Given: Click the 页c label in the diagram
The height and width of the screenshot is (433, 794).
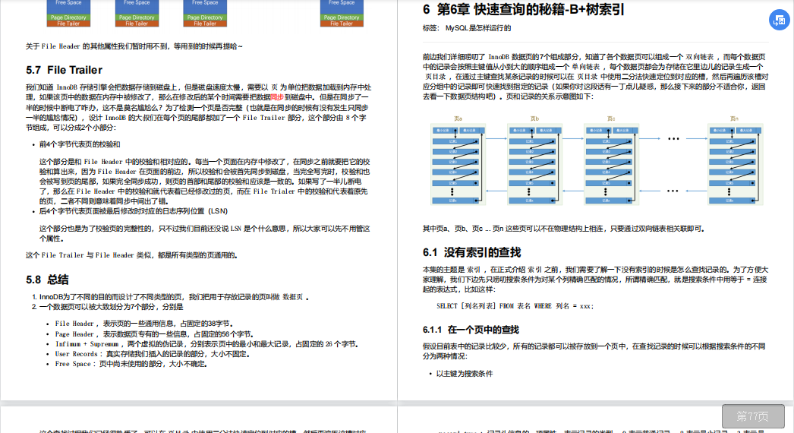Looking at the screenshot, I should tap(611, 119).
